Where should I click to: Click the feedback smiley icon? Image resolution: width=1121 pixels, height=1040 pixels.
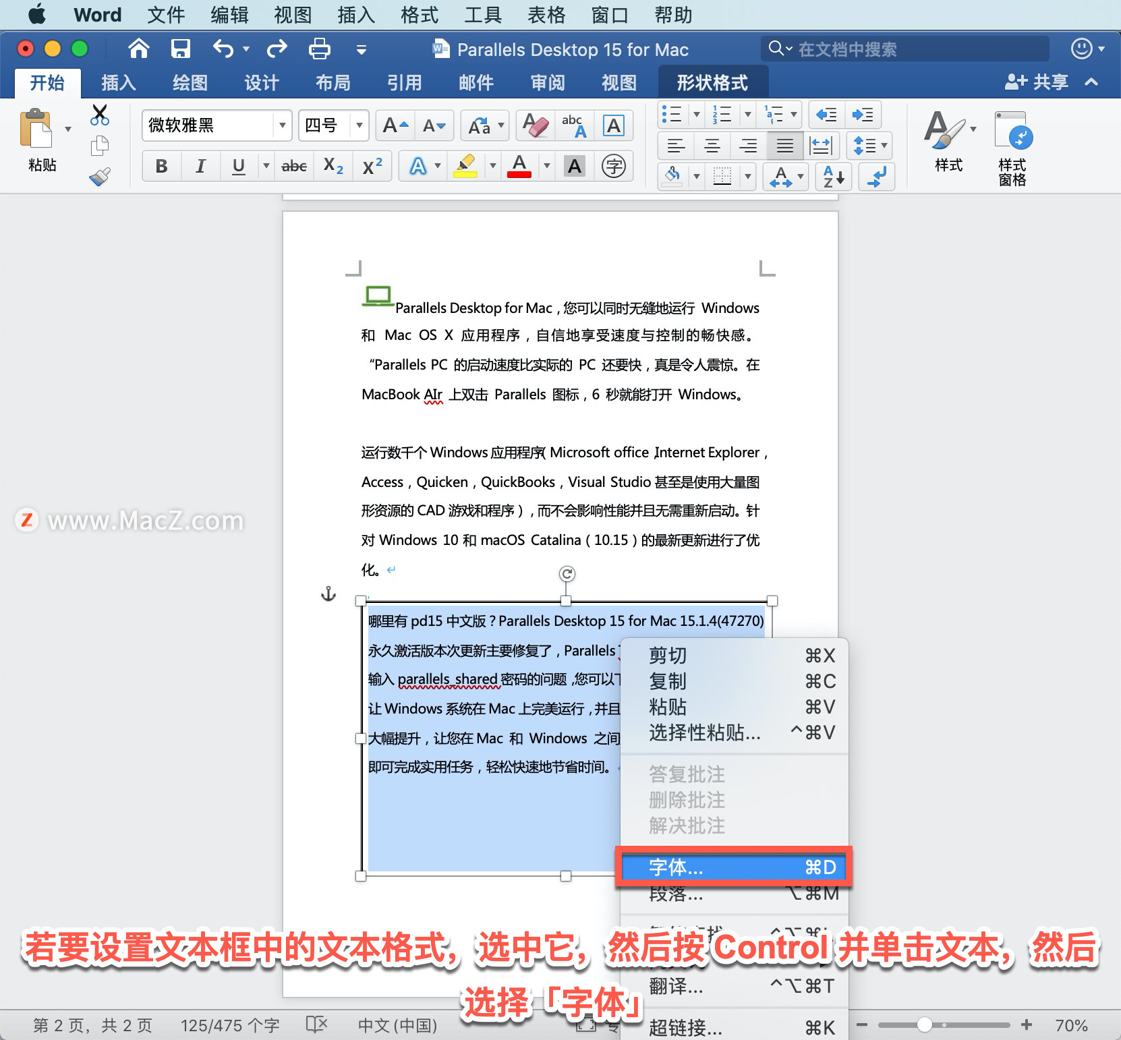coord(1081,49)
